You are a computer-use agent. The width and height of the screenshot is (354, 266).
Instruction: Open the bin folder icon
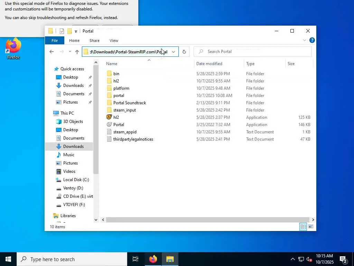pos(109,73)
